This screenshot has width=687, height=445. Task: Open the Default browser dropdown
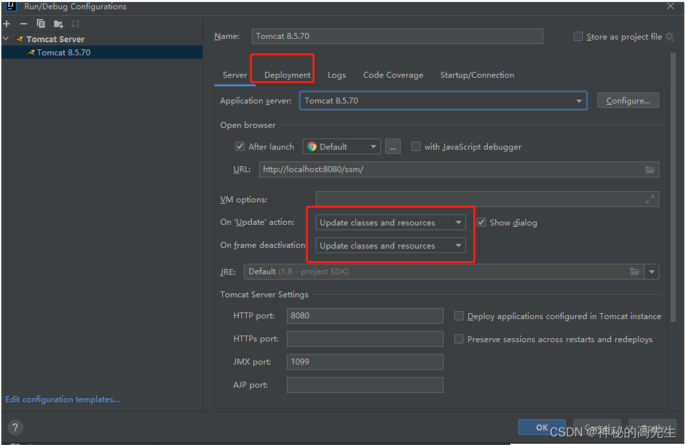coord(342,147)
